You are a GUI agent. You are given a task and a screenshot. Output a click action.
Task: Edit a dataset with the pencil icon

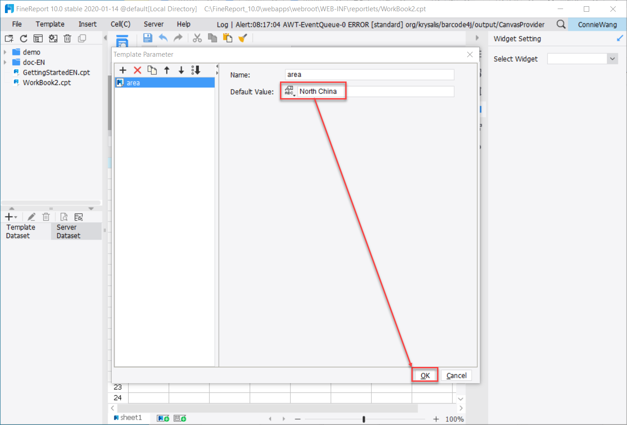coord(31,217)
